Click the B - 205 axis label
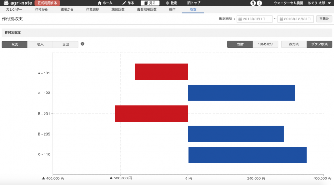Image resolution: width=334 pixels, height=185 pixels. (x=44, y=134)
